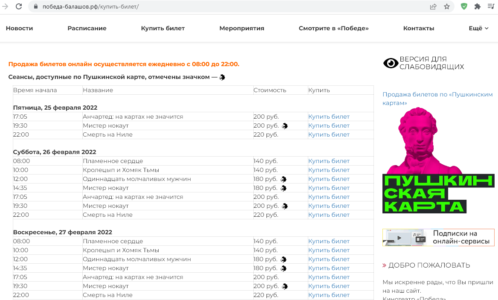Open the Новости menu item

pyautogui.click(x=19, y=28)
